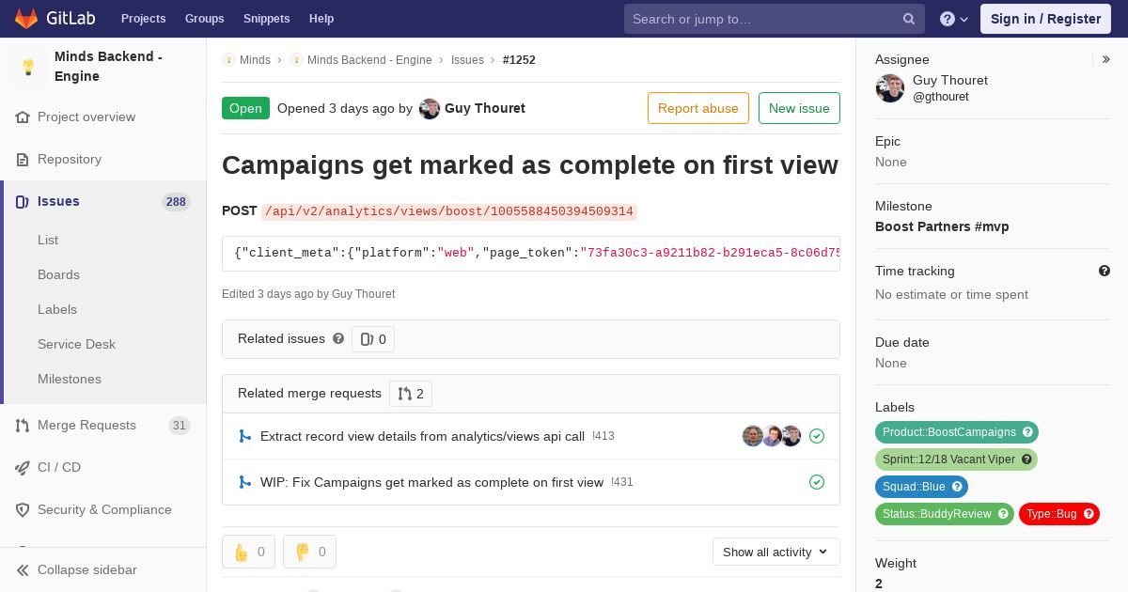Click the Time tracking help icon
1128x592 pixels.
tap(1104, 271)
